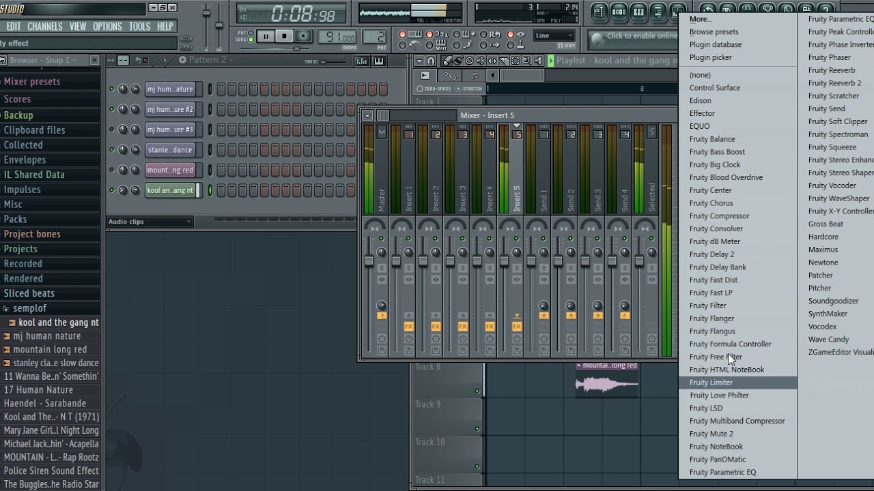The height and width of the screenshot is (491, 874).
Task: Open the playlist options arrow menu
Action: pos(419,61)
